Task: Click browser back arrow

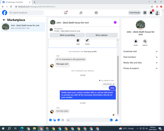Action: click(x=3, y=7)
